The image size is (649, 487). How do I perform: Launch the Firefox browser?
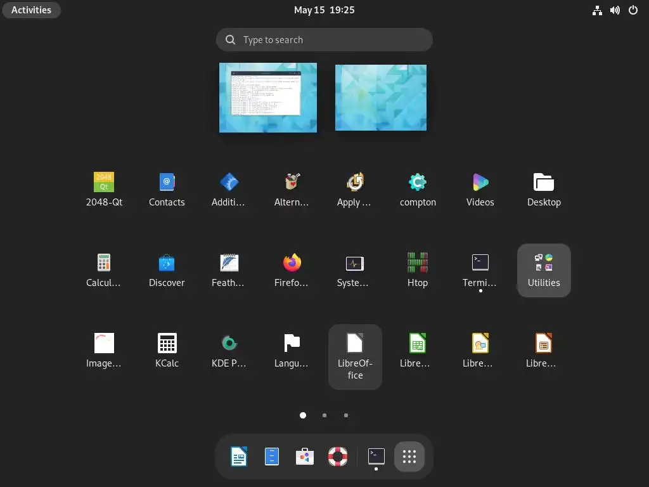click(x=292, y=270)
